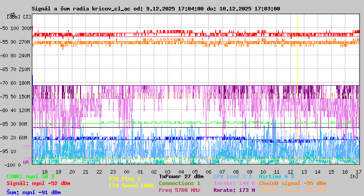Viewport: 364px width, 196px height.
Task: Click the Rxrate 173 M label
Action: point(234,190)
